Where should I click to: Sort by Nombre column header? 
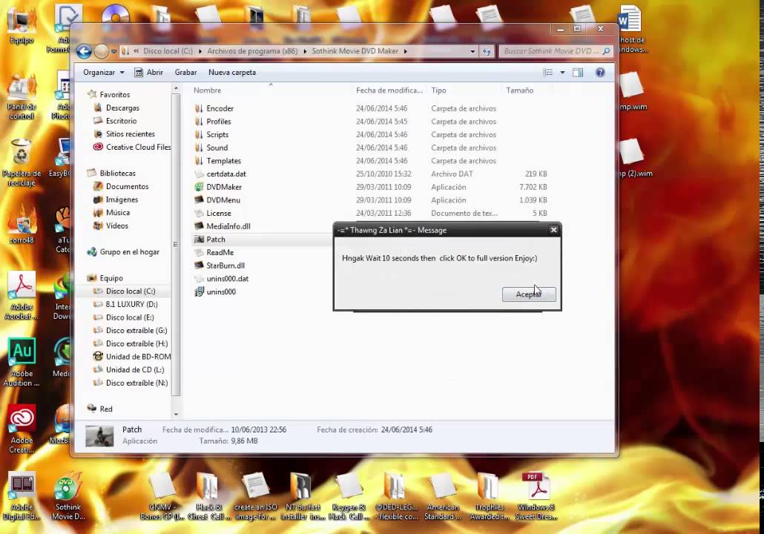pyautogui.click(x=207, y=90)
